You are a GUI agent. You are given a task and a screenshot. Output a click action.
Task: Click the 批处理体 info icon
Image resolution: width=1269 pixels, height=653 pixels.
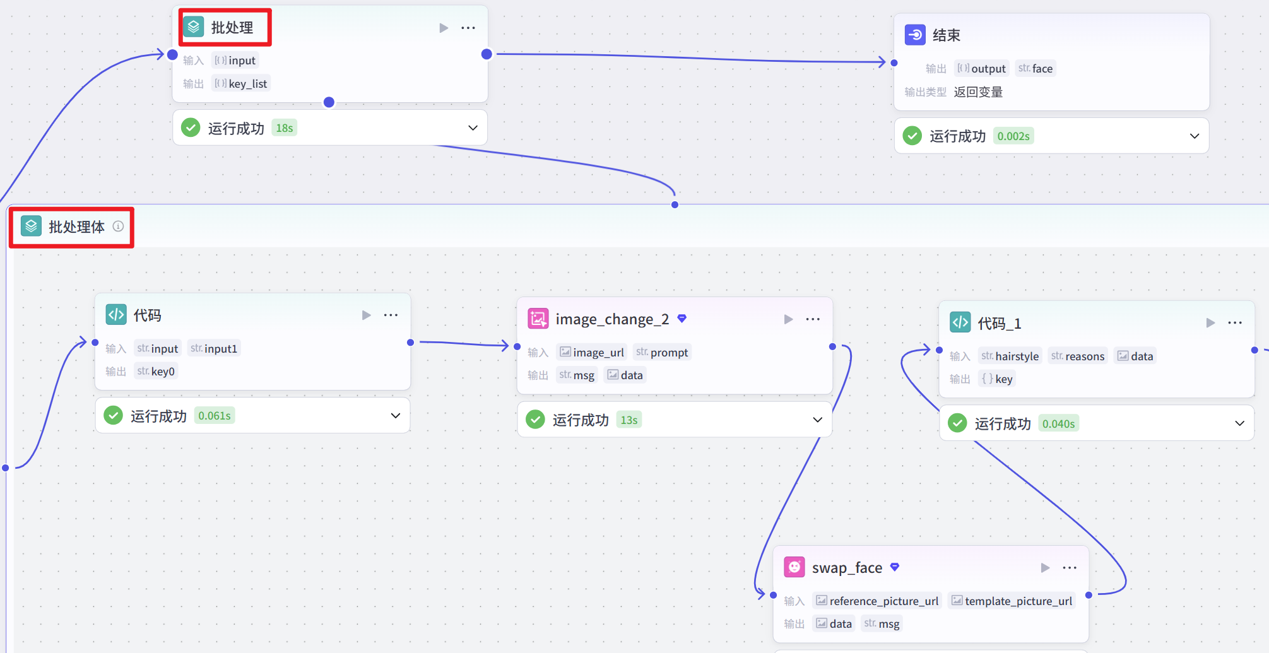[x=118, y=226]
